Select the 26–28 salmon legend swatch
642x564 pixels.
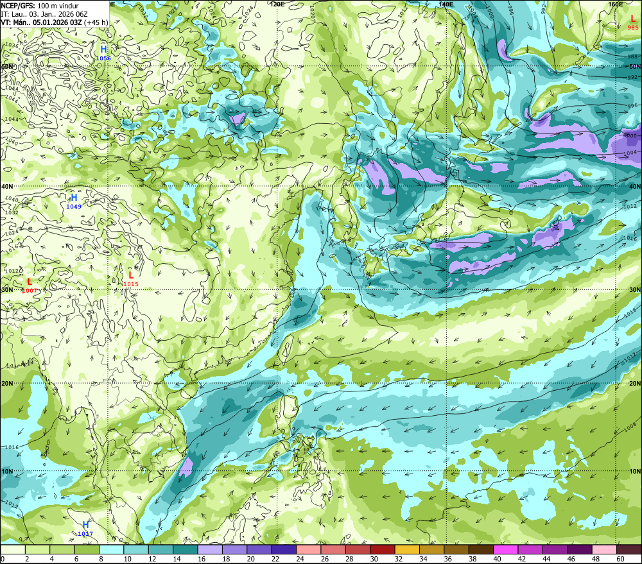[x=333, y=550]
